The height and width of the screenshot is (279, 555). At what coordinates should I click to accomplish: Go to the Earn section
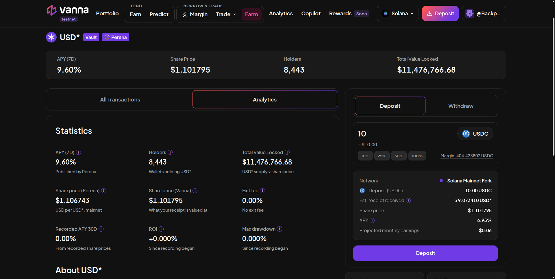coord(135,14)
